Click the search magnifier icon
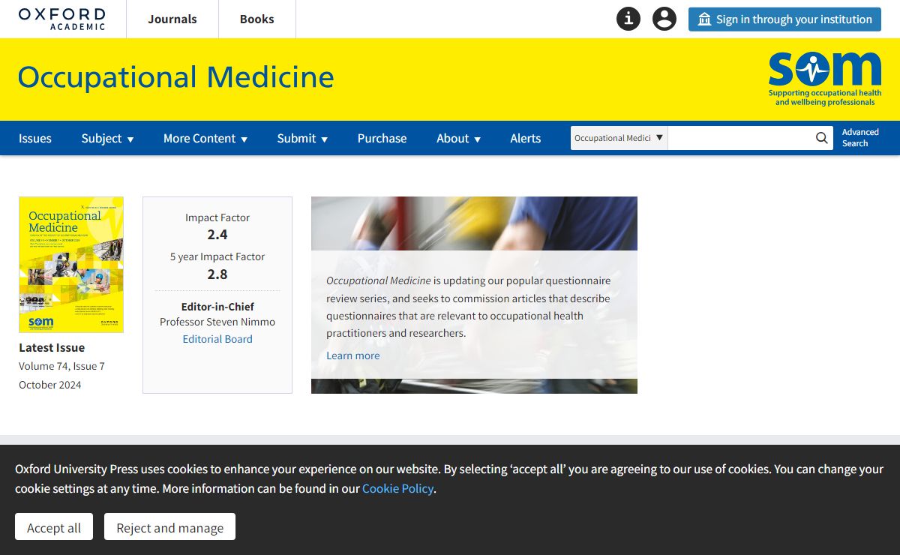900x555 pixels. 823,138
